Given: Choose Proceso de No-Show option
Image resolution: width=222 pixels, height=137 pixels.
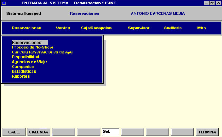Looking at the screenshot, I should coord(32,48).
